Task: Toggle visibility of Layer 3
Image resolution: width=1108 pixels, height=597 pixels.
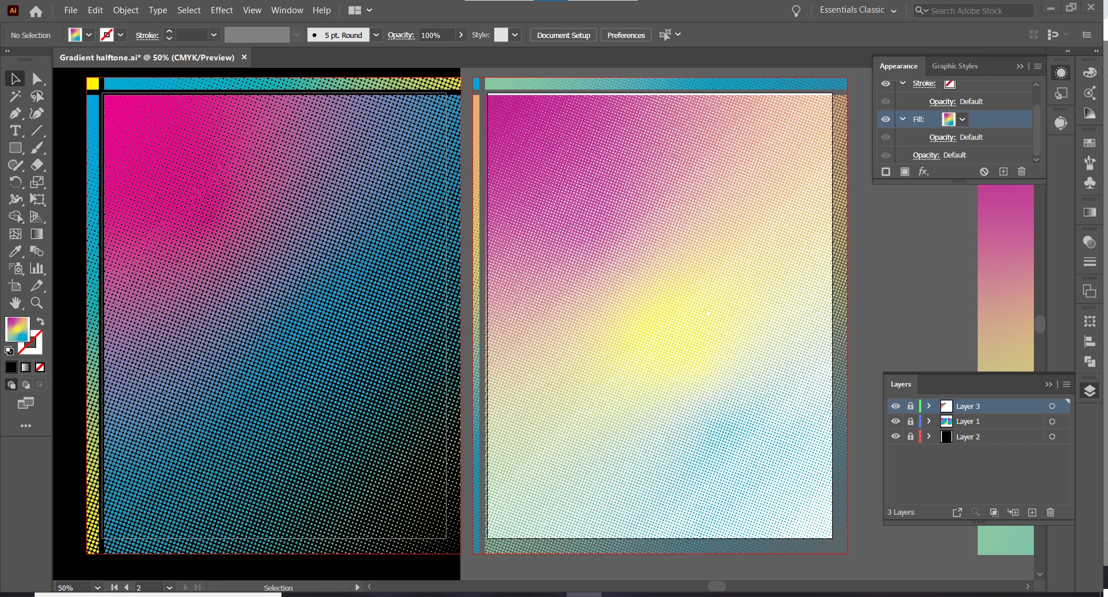Action: 895,406
